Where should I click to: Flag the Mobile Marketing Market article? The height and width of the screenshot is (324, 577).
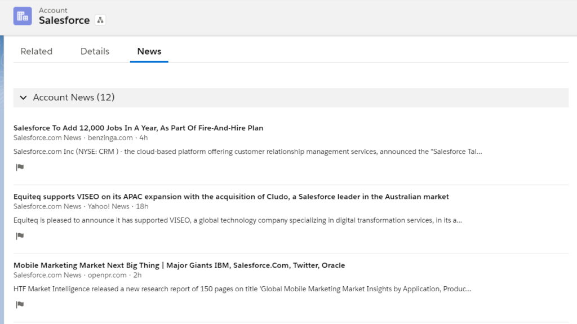tap(20, 304)
